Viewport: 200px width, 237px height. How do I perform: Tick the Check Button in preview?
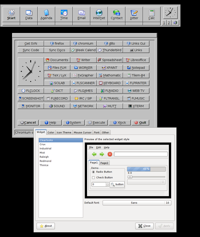coord(102,177)
